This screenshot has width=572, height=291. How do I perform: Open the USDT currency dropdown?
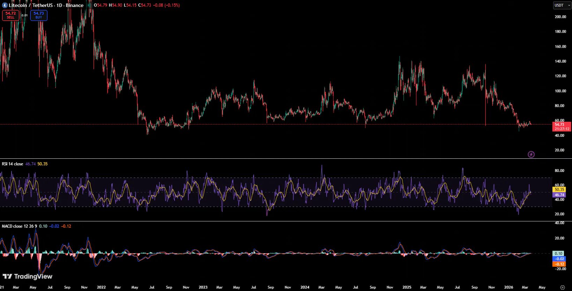pos(562,5)
